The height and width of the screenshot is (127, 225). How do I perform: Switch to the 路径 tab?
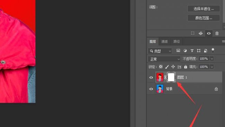177,41
